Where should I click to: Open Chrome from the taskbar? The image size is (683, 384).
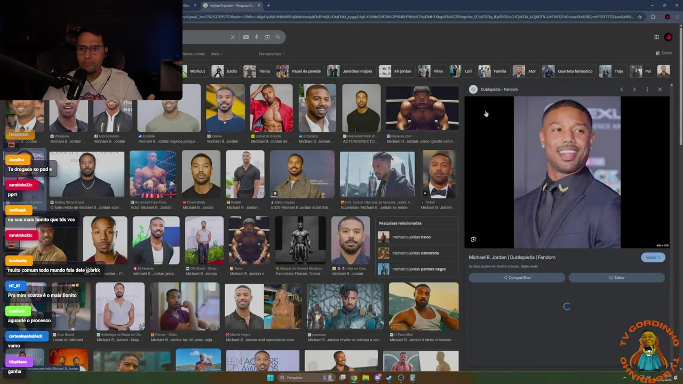[354, 378]
